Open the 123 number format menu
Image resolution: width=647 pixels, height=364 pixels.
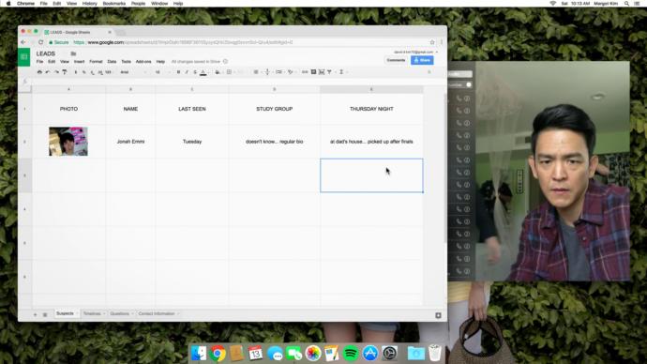click(x=109, y=72)
